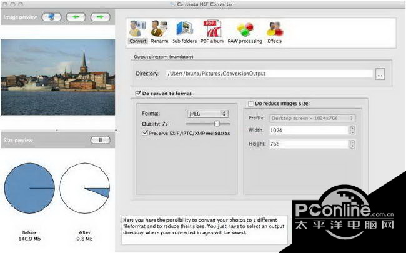This screenshot has width=406, height=253.
Task: Click the Height stepper arrows
Action: click(x=352, y=144)
